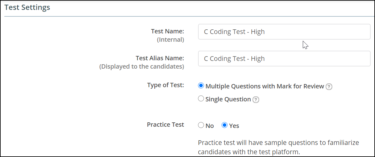The width and height of the screenshot is (375, 157).
Task: Open help icon next to Single Question
Action: [256, 100]
